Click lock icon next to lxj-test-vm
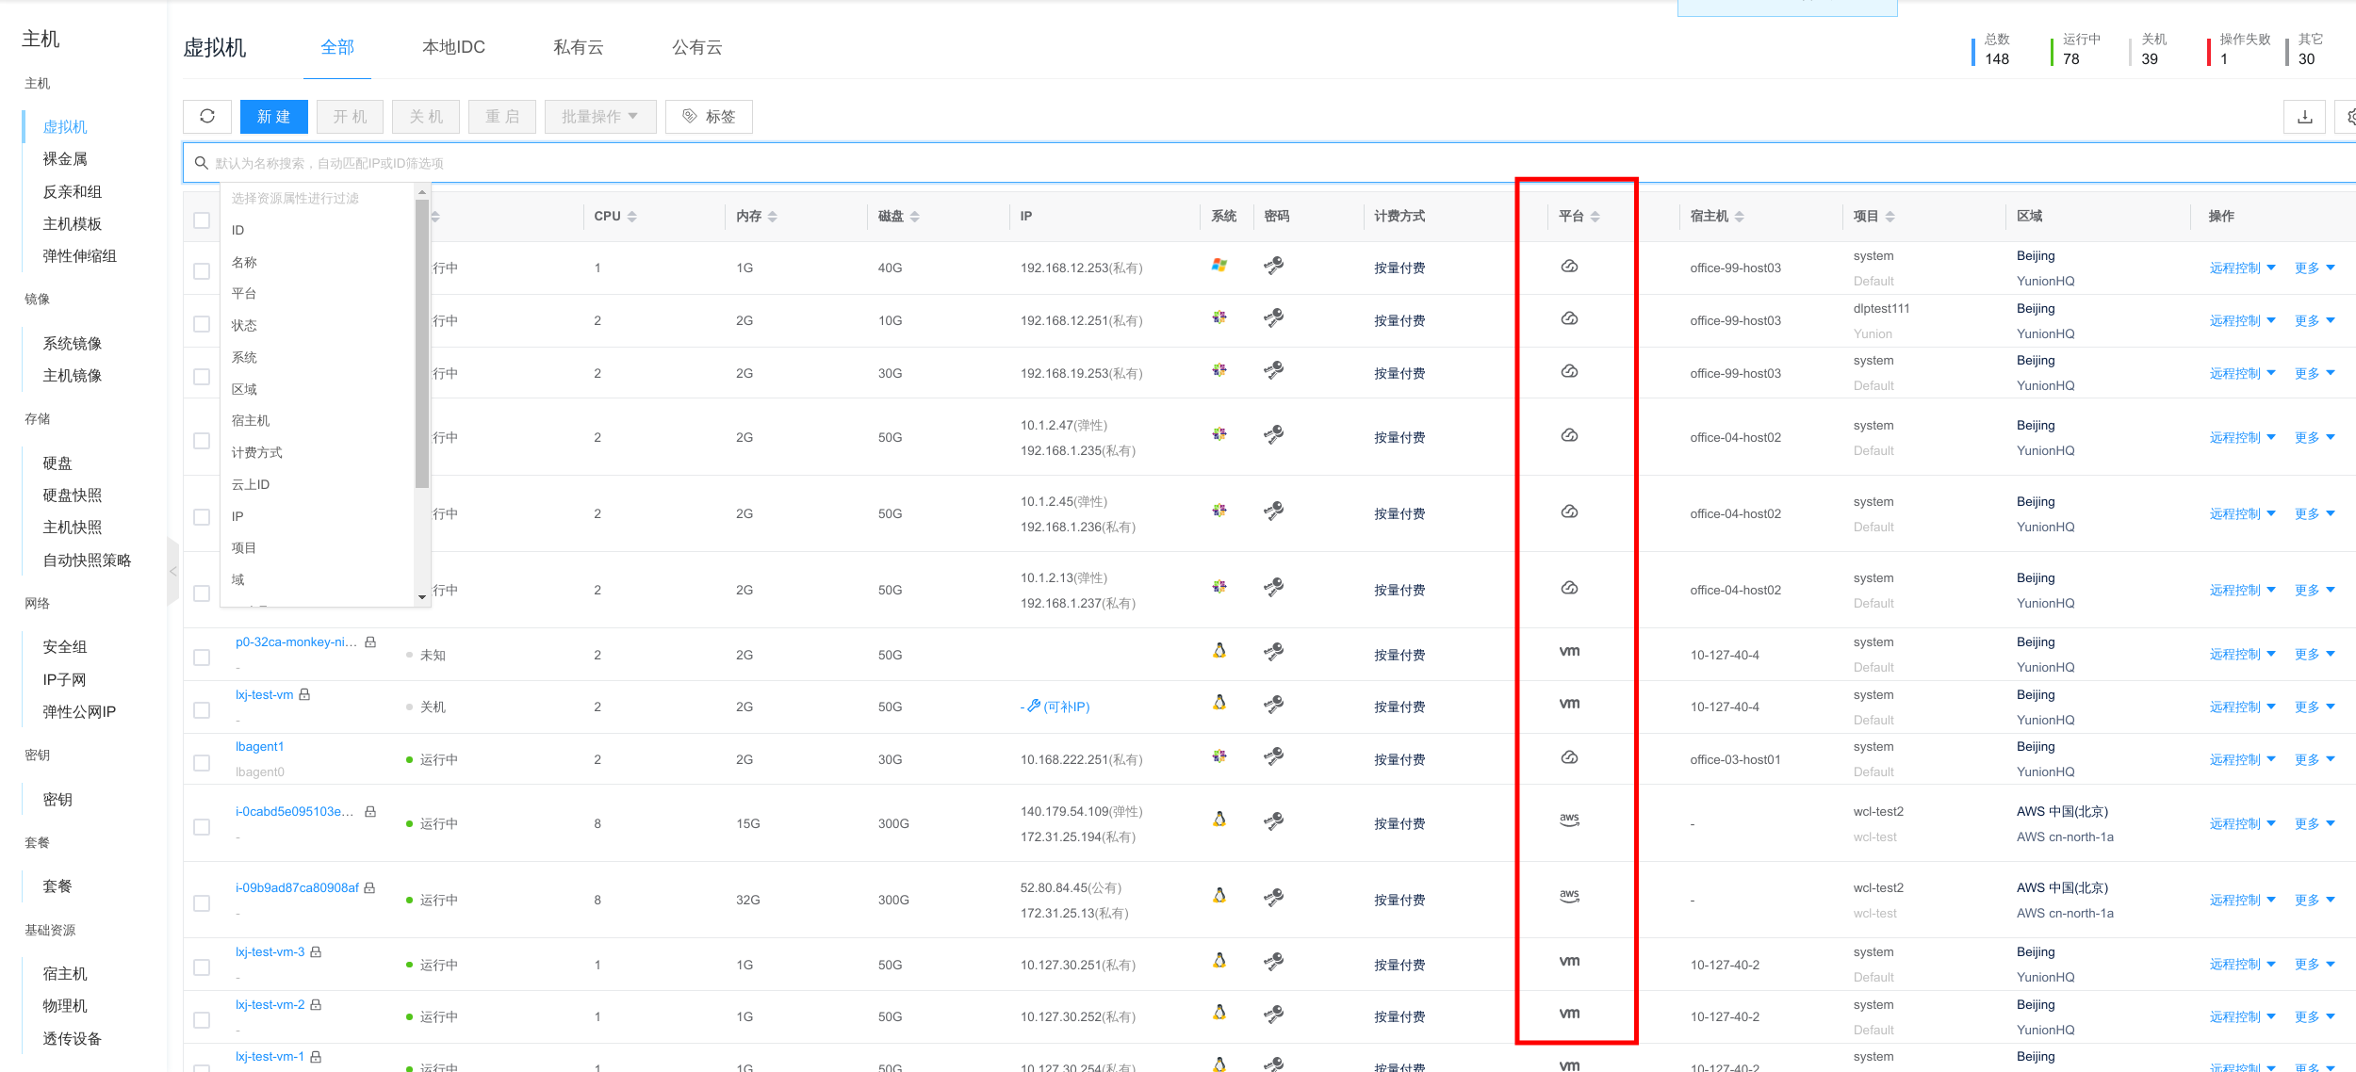 pyautogui.click(x=304, y=695)
